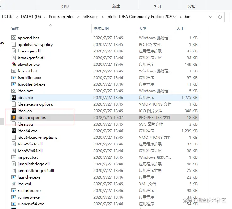Image resolution: width=232 pixels, height=209 pixels.
Task: Click the log.xml document icon
Action: (14, 184)
